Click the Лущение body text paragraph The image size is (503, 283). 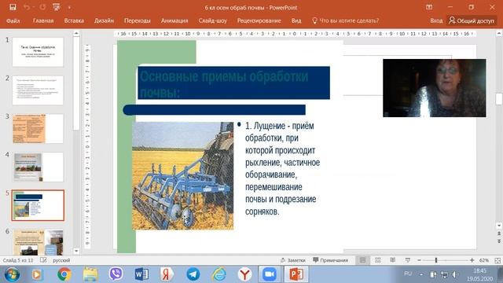(x=282, y=168)
